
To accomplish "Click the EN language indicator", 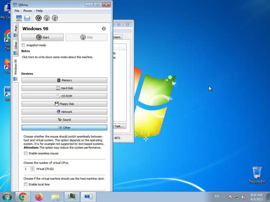I will click(217, 196).
